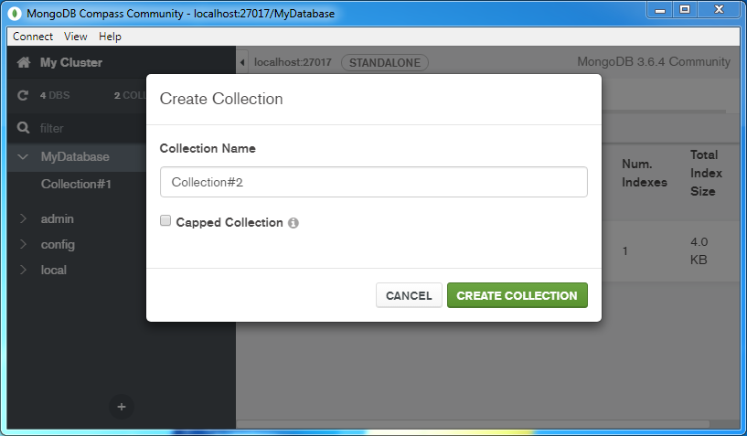Click the 4 DBS count label

click(x=55, y=95)
